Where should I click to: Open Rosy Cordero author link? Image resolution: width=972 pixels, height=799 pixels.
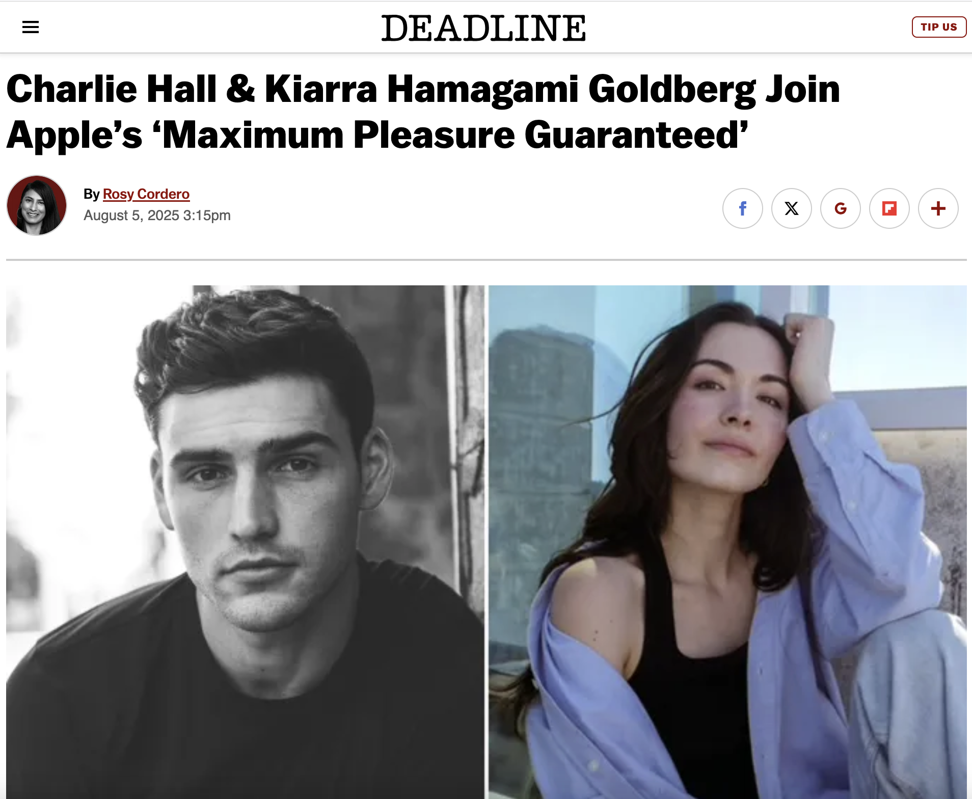click(x=146, y=194)
